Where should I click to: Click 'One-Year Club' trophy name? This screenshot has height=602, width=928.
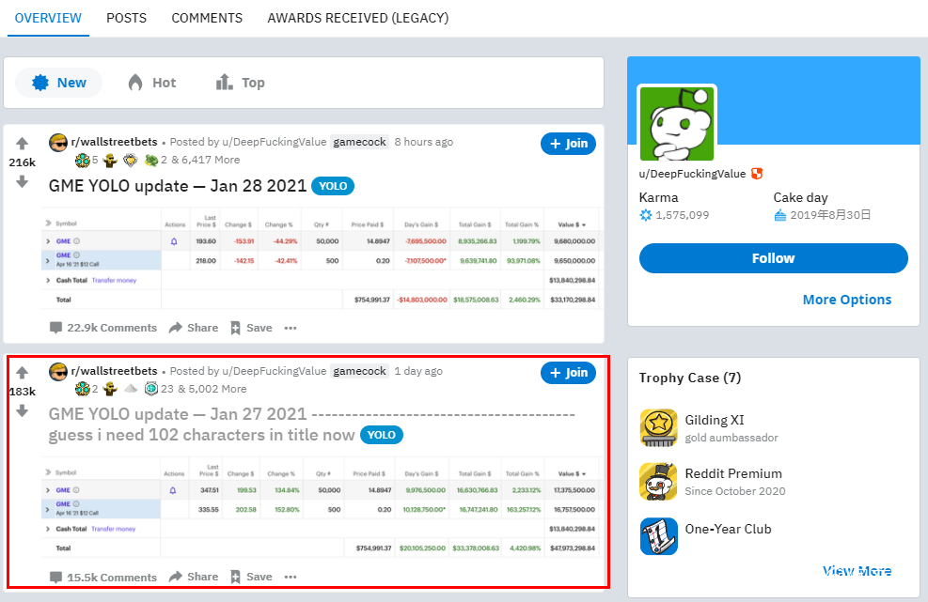pyautogui.click(x=728, y=530)
